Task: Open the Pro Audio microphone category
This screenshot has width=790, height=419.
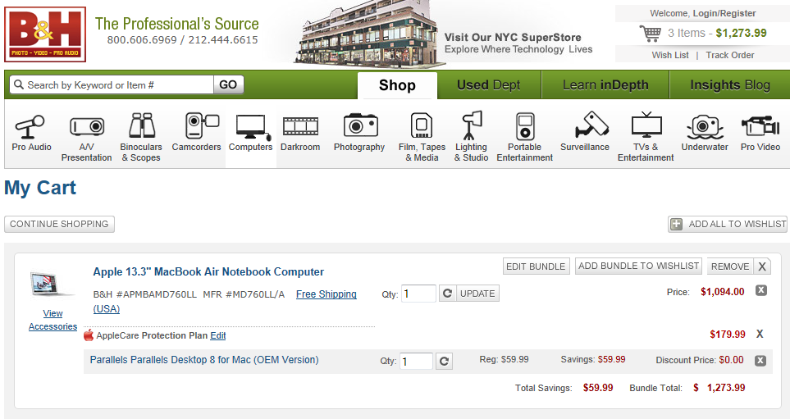Action: pos(31,133)
